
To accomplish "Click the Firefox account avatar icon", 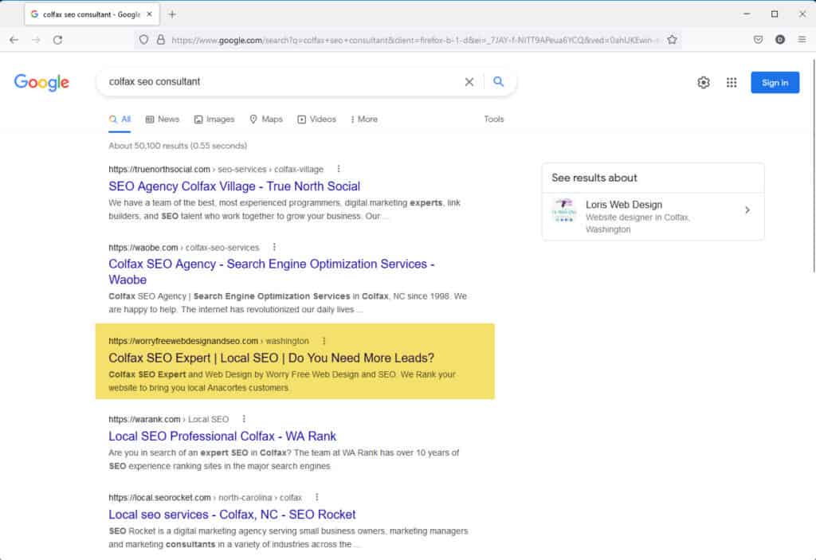I will 779,40.
